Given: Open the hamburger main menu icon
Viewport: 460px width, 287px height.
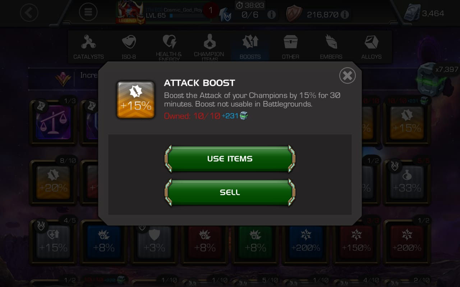Looking at the screenshot, I should click(88, 13).
